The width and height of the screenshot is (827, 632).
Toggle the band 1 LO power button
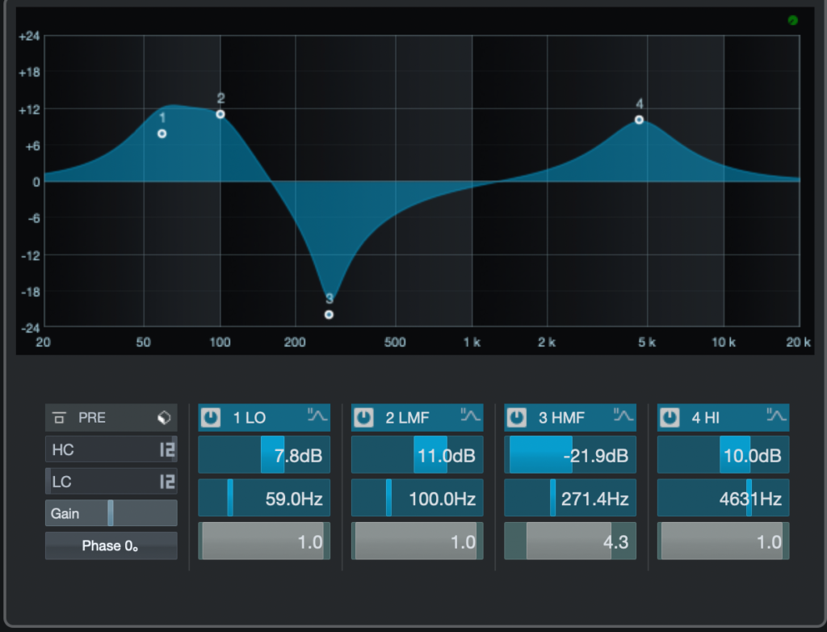click(x=211, y=418)
